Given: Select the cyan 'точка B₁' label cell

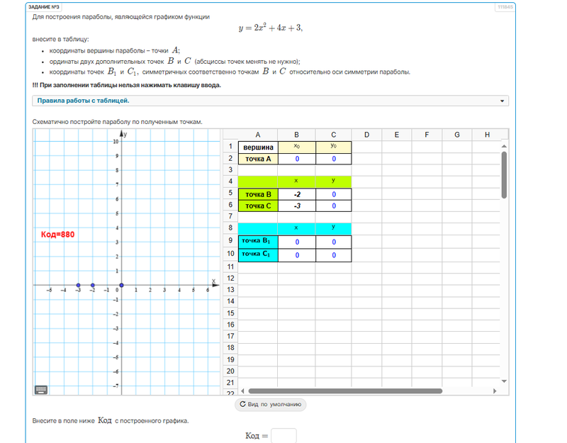Looking at the screenshot, I should coord(257,242).
